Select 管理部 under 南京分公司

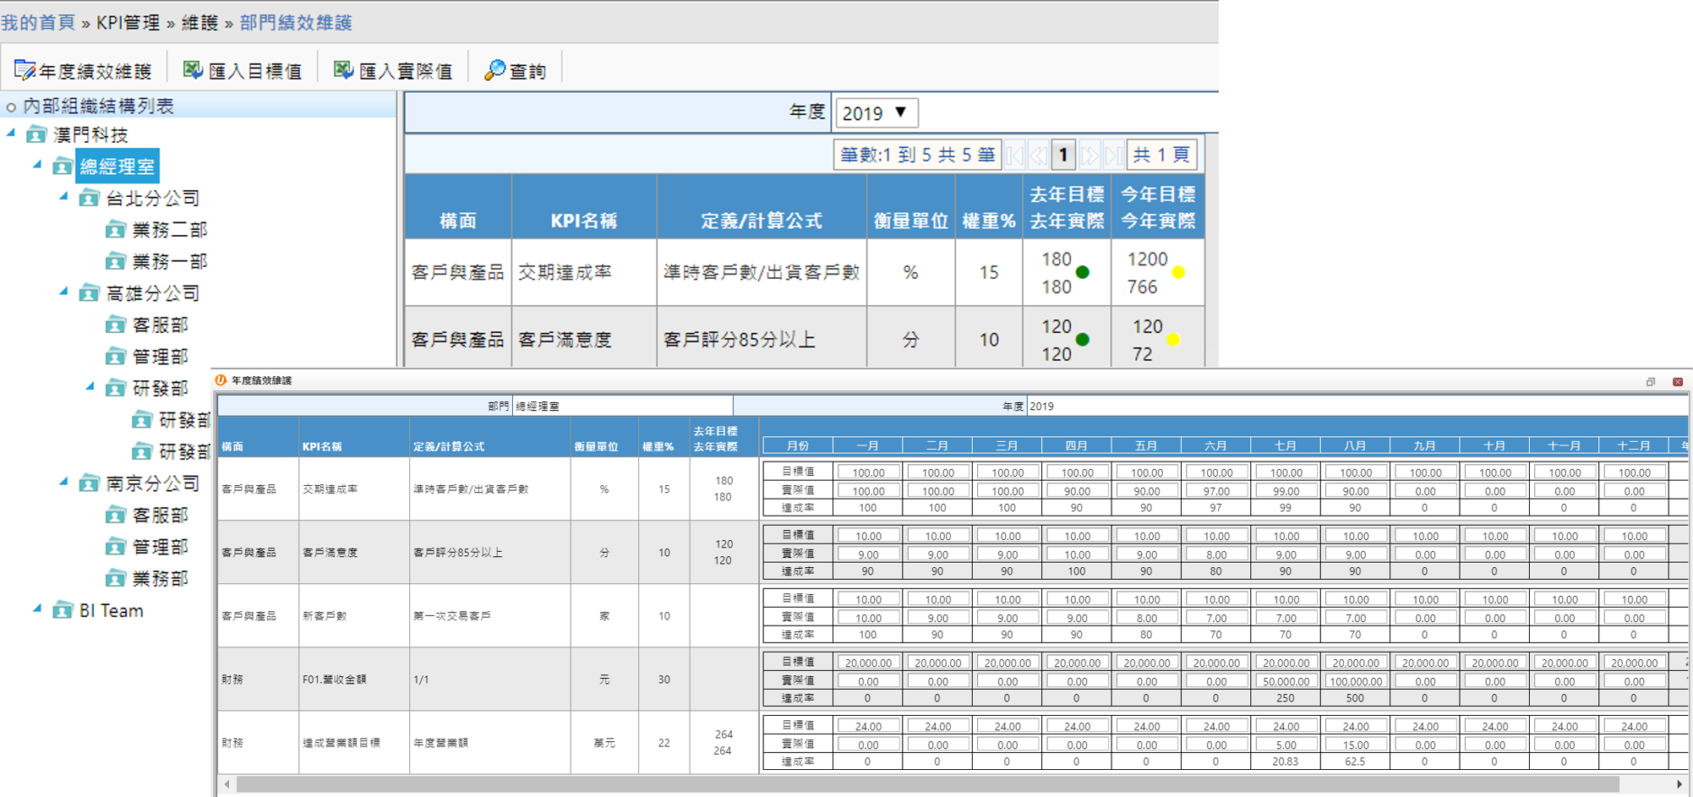pos(160,547)
